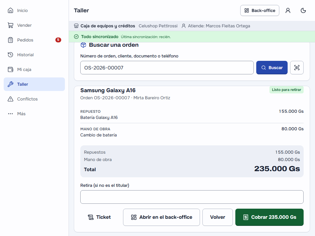Click the Caja de equipos store icon

[76, 26]
